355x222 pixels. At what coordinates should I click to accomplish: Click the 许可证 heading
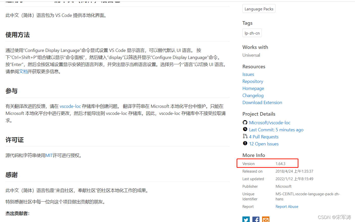click(15, 140)
